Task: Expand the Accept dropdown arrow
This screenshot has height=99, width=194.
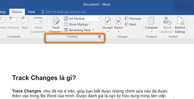Action: coord(108,32)
